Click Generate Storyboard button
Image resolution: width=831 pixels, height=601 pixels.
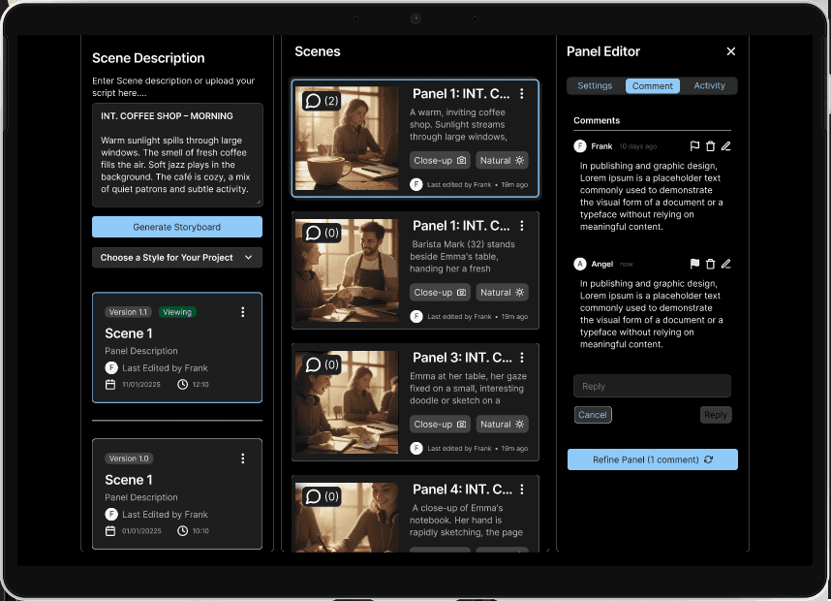(x=177, y=227)
